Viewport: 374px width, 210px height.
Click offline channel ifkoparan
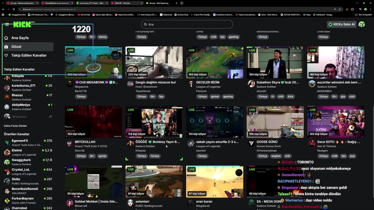click(x=28, y=117)
